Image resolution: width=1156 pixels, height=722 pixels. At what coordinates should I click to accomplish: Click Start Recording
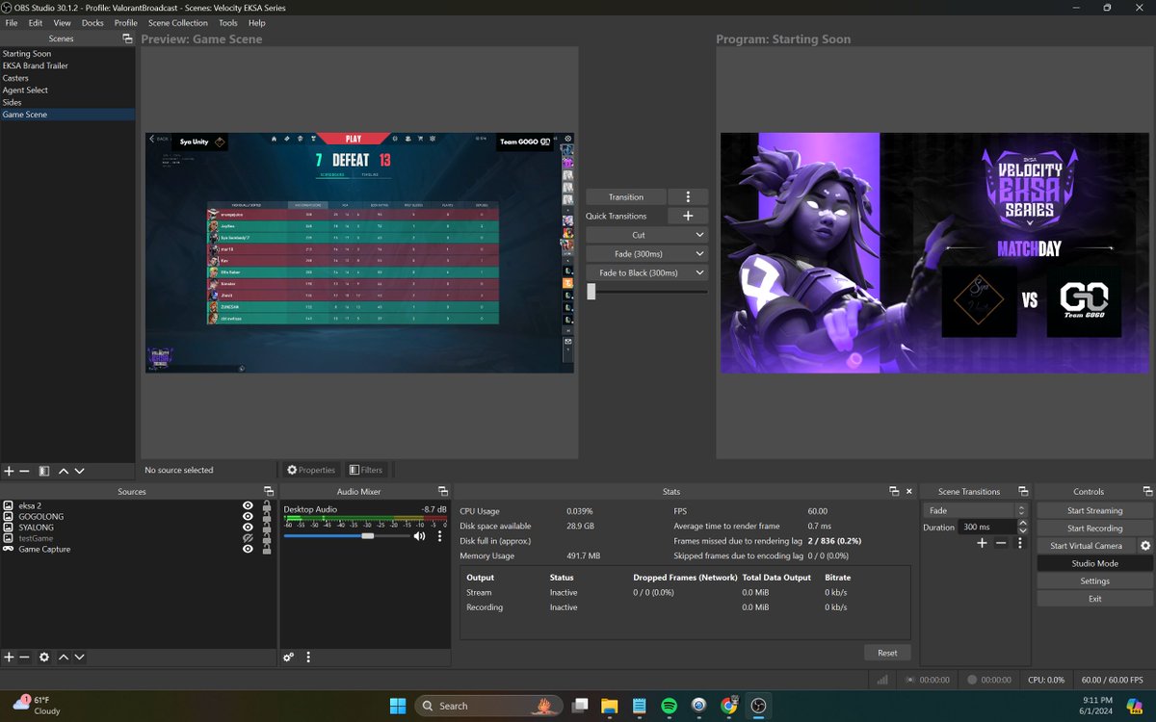click(x=1094, y=528)
